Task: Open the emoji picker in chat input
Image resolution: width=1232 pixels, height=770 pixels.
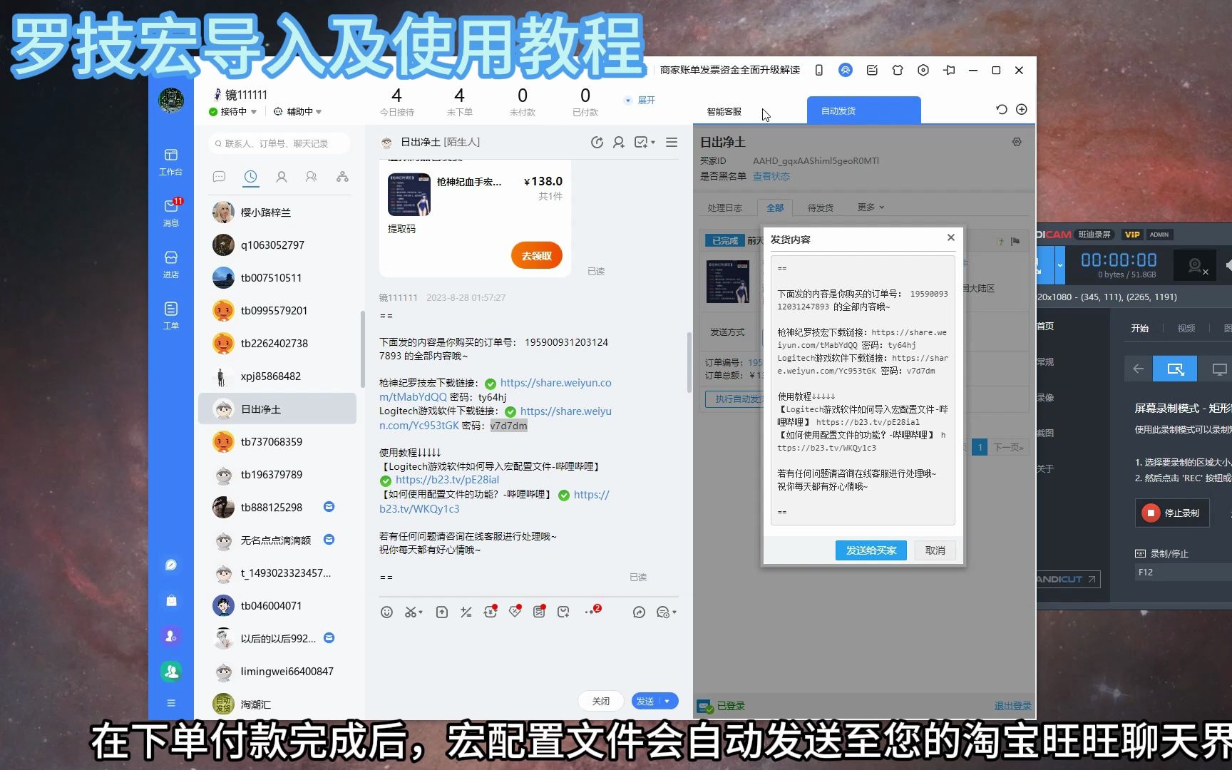Action: pos(387,612)
